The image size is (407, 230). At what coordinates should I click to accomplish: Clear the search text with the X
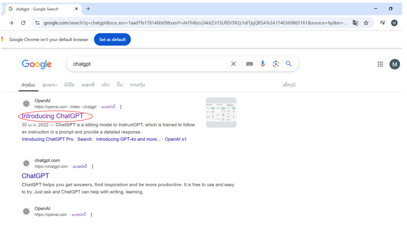coord(233,64)
